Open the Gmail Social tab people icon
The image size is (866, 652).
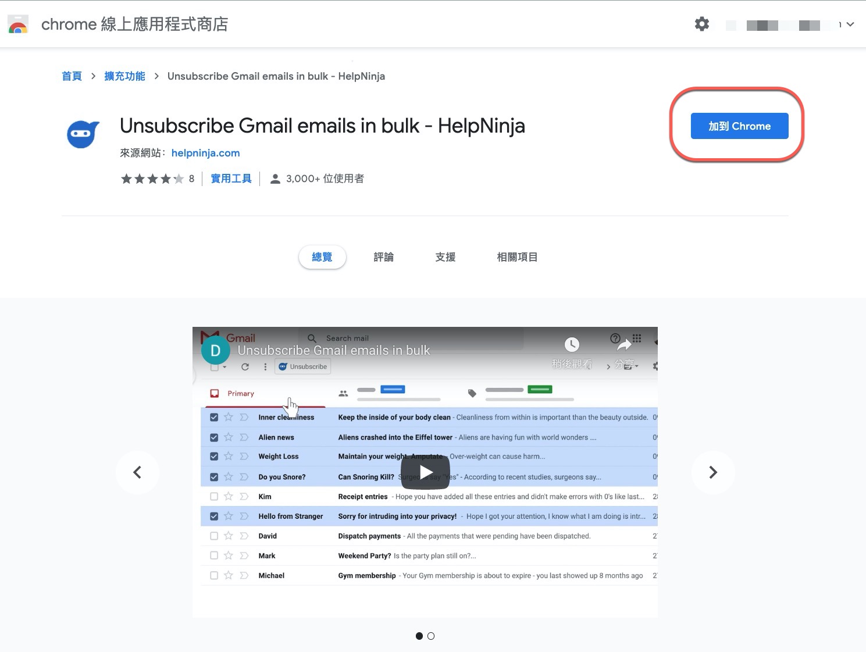(343, 394)
